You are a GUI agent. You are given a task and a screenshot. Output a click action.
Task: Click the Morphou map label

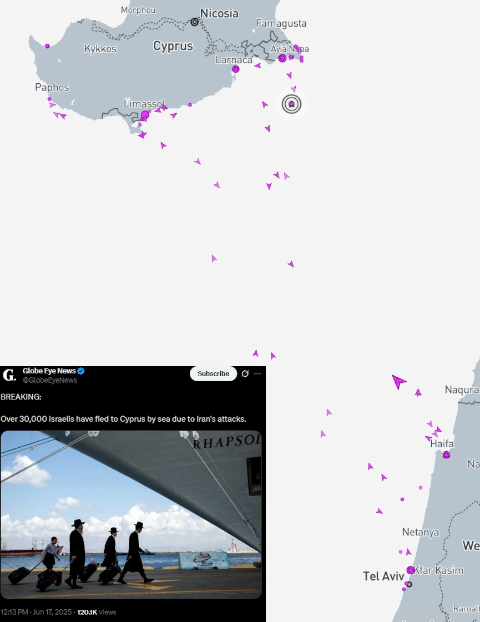[138, 10]
